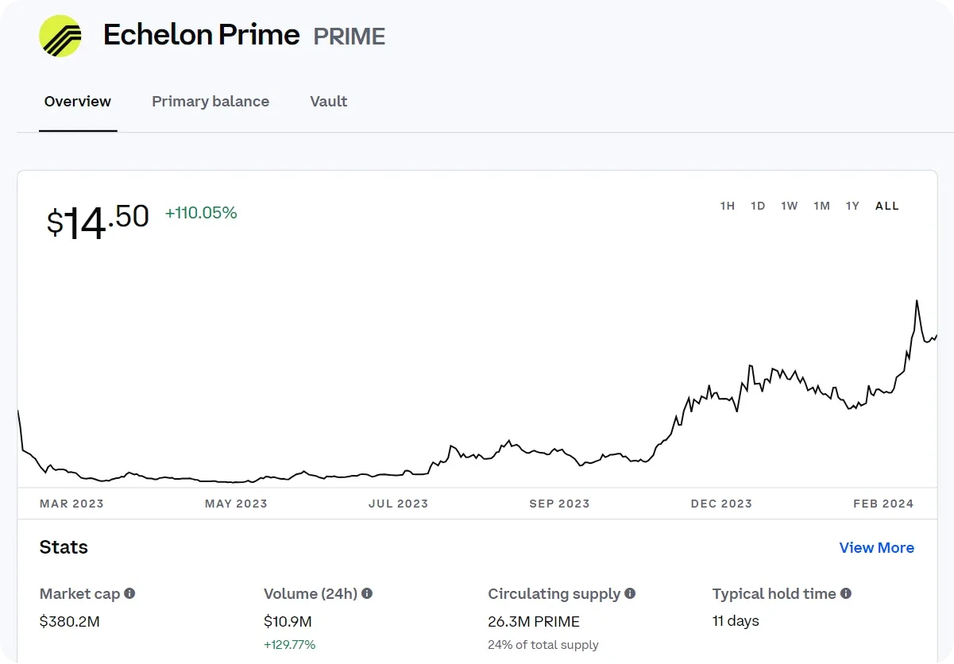Screen dimensions: 954x664
Task: Switch to the Overview tab
Action: tap(78, 102)
